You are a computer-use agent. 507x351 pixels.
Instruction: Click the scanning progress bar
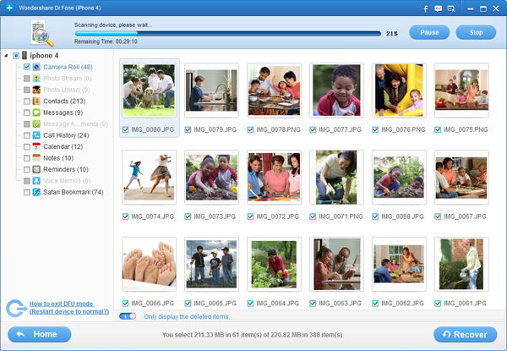pyautogui.click(x=226, y=34)
